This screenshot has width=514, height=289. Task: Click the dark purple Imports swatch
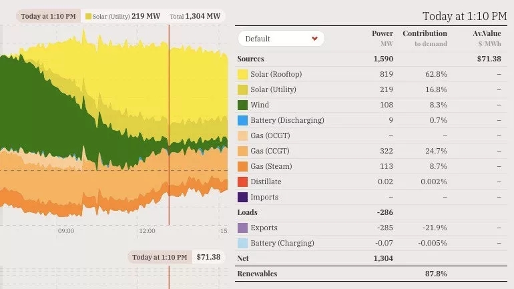coord(243,197)
